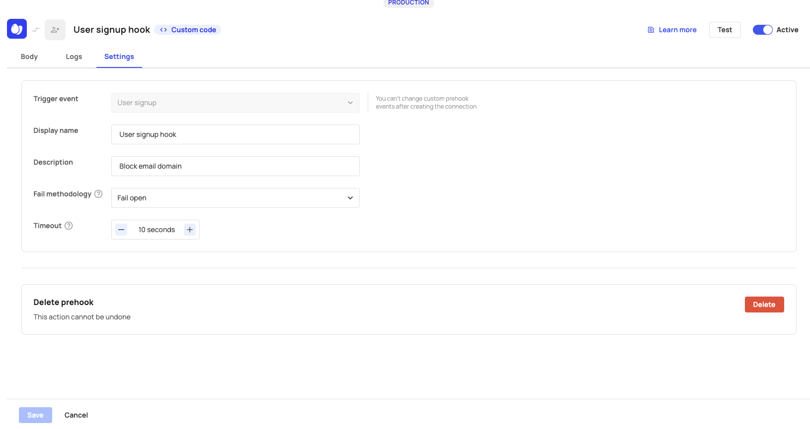810x429 pixels.
Task: Click the Timeout help question icon
Action: [69, 226]
